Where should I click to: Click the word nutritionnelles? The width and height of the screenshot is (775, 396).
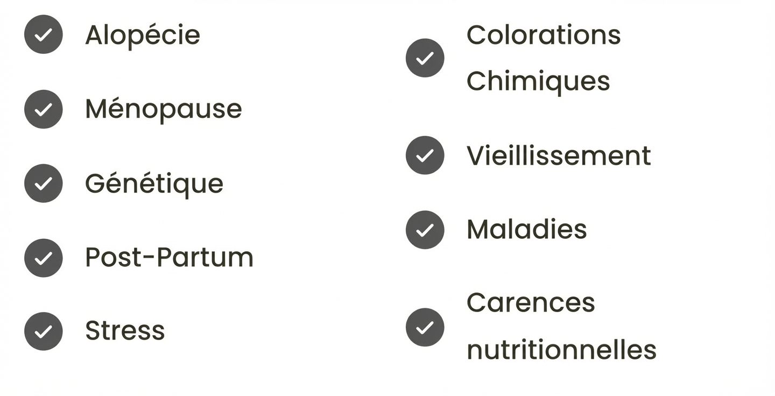561,350
